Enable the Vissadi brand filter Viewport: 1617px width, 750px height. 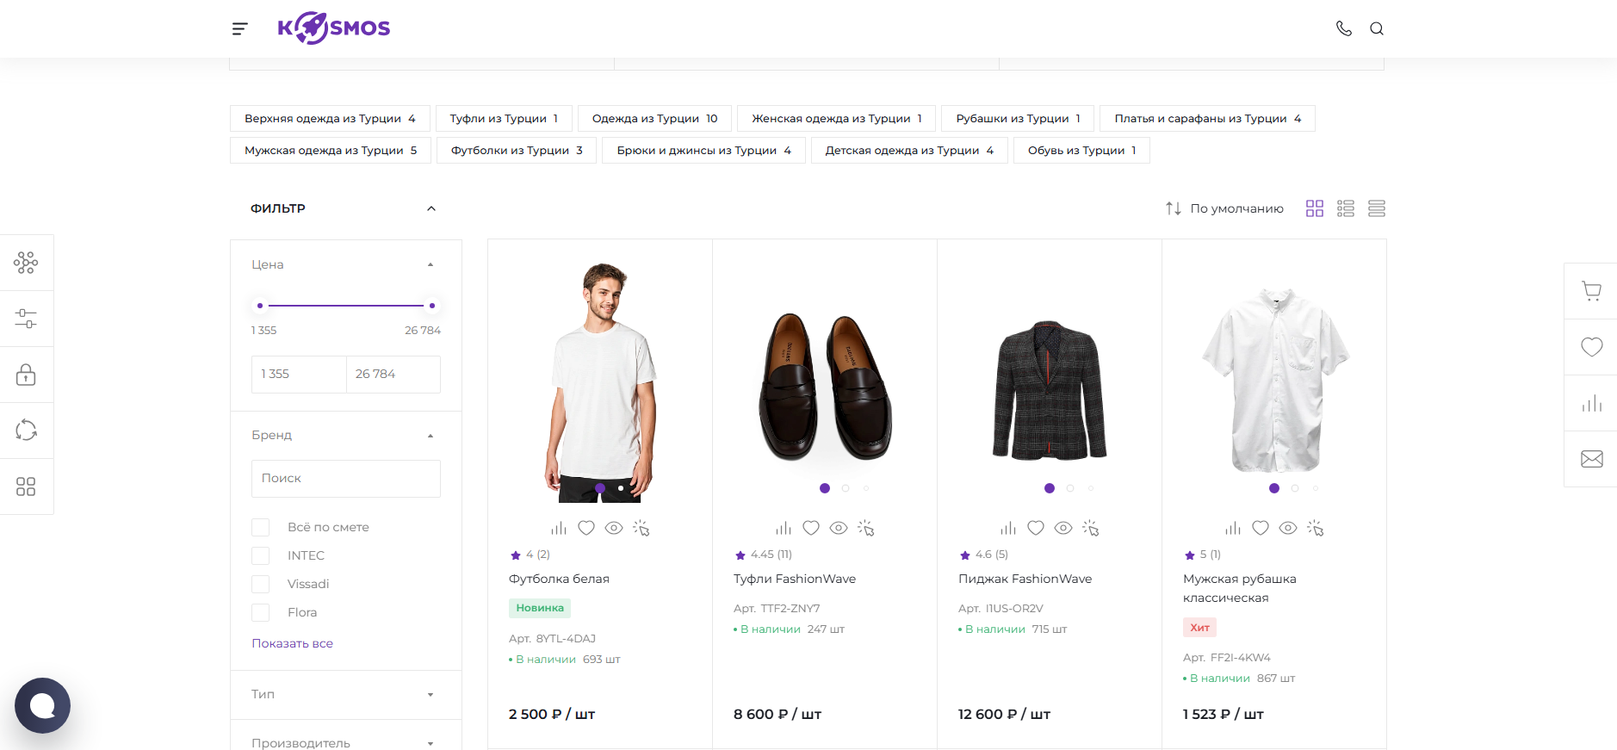tap(261, 584)
